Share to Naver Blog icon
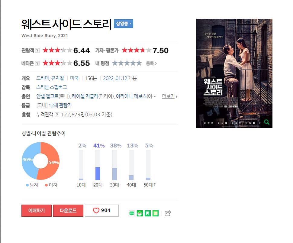Viewport: 293px width, 243px height. pos(132,213)
